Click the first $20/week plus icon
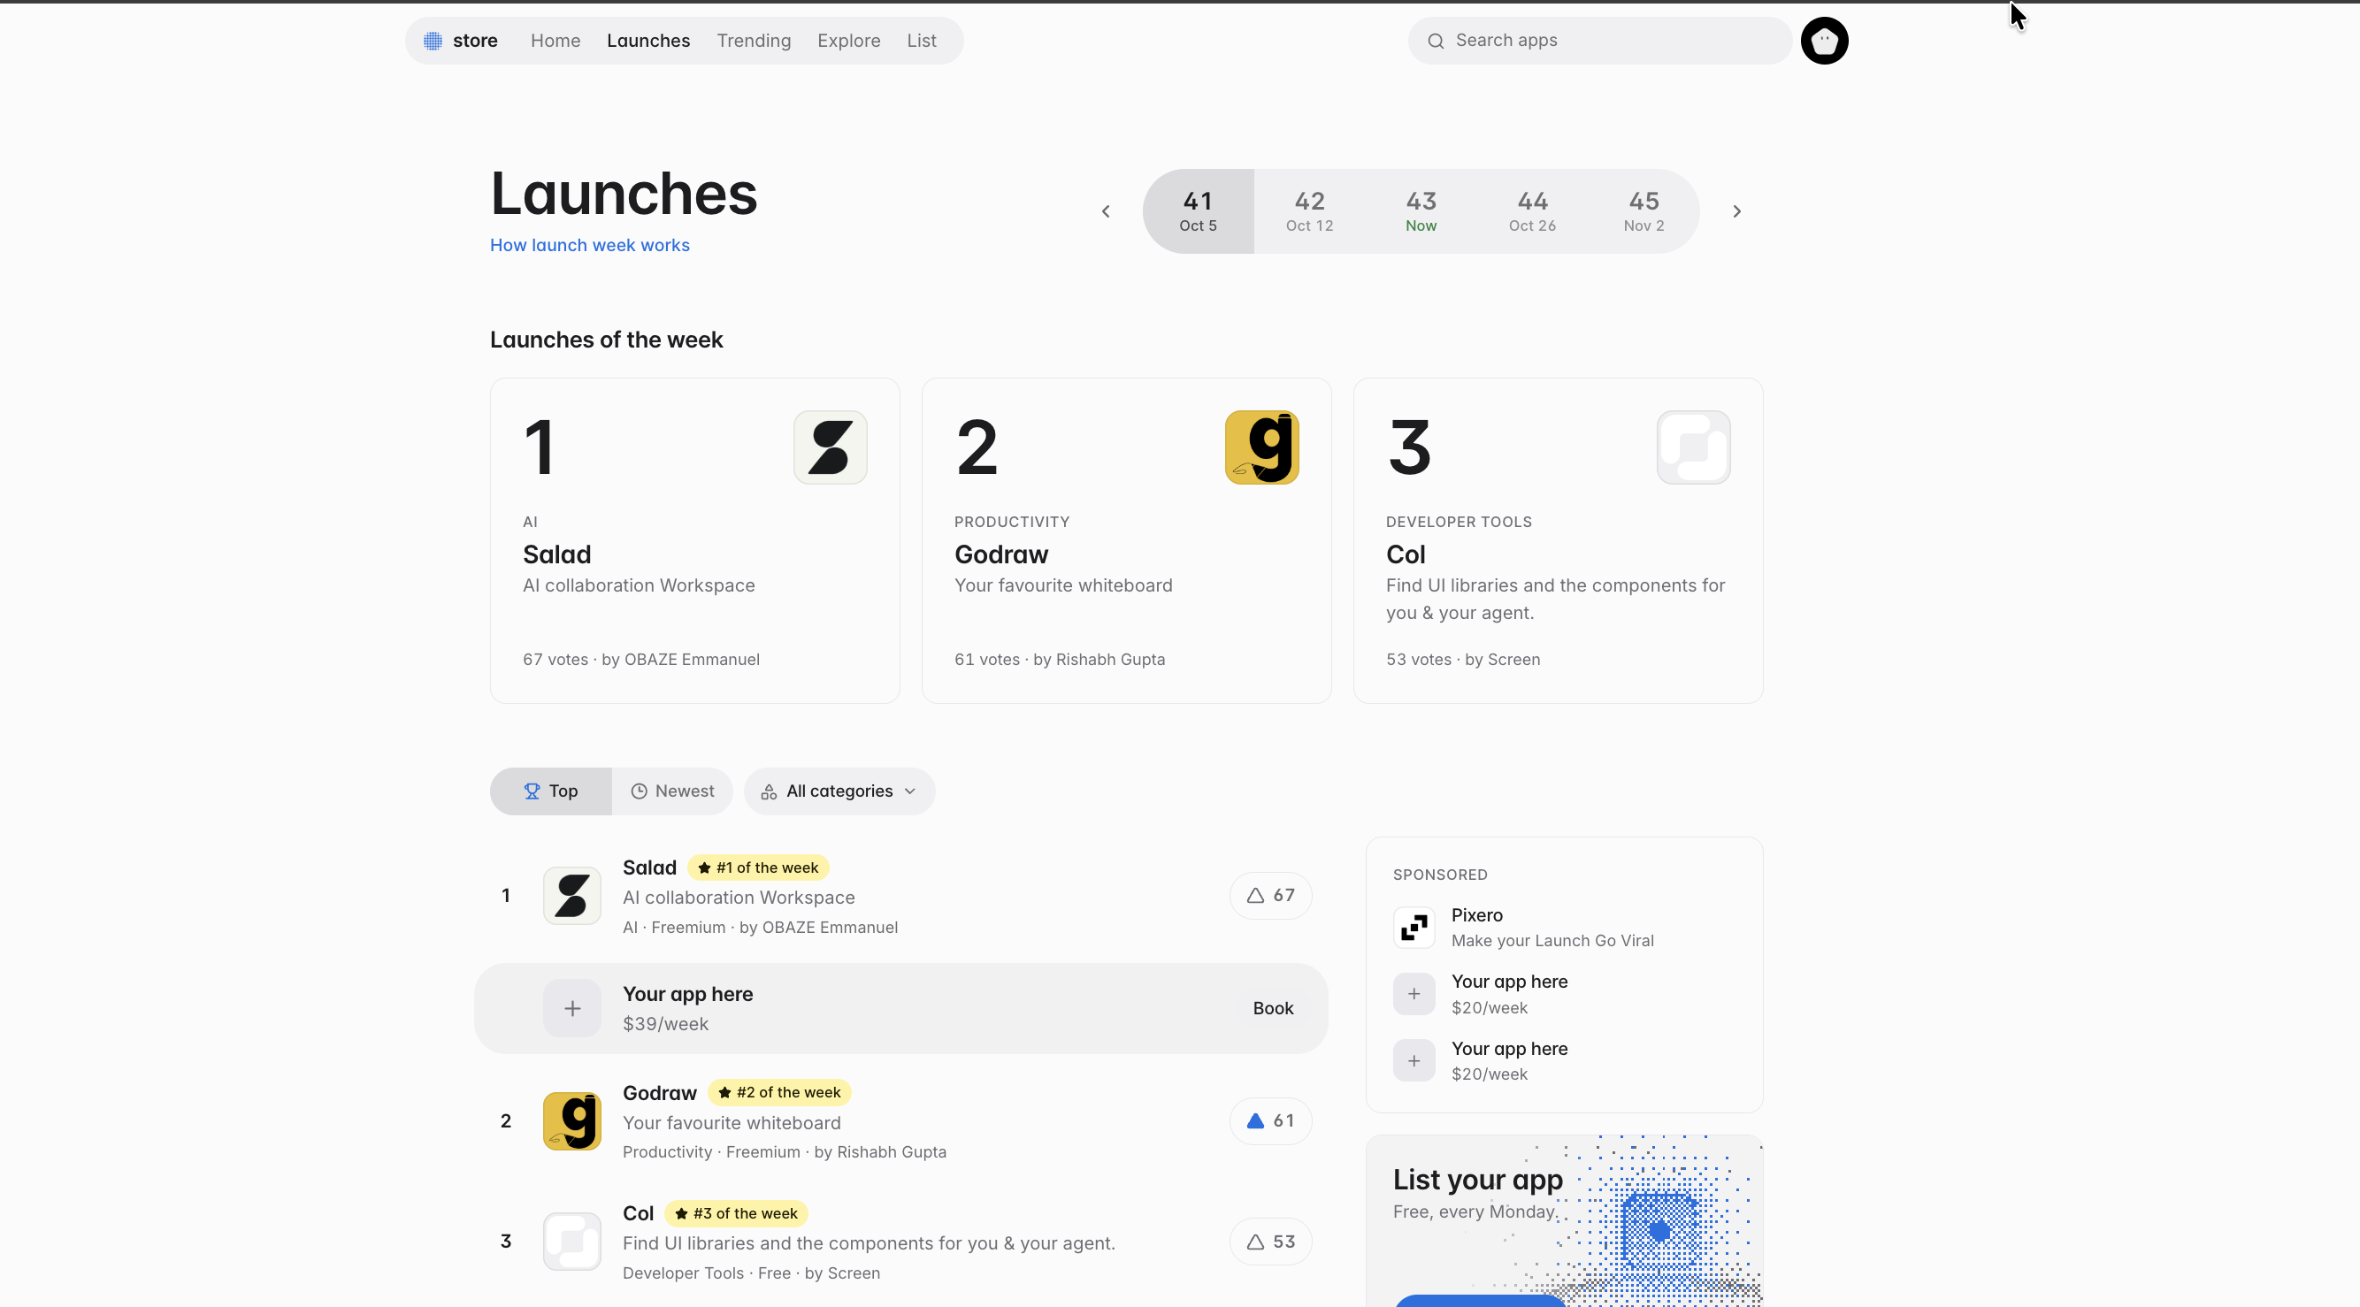The image size is (2360, 1307). coord(1414,994)
